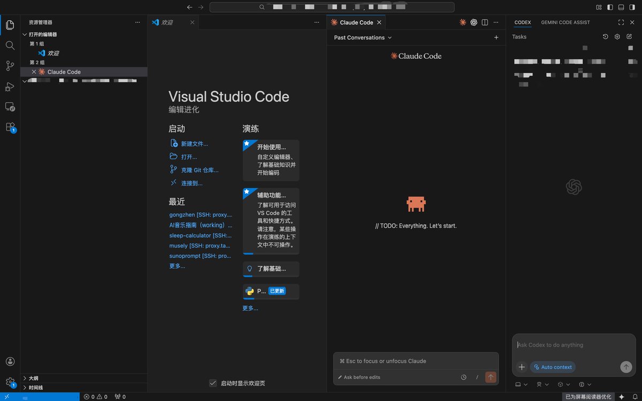Open the laptop environment dropdown in Codex

click(x=521, y=384)
